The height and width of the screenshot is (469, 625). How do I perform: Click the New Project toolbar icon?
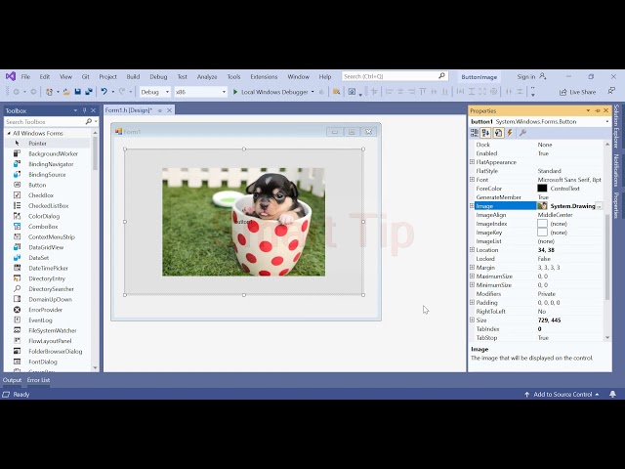tap(49, 92)
